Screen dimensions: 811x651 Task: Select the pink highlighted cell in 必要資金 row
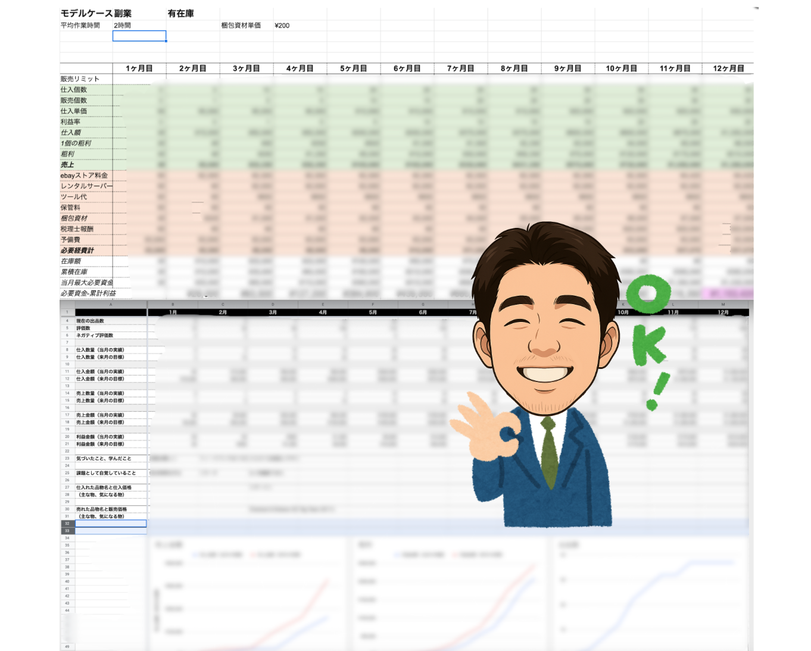point(728,293)
